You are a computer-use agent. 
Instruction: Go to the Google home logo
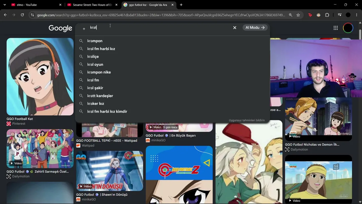pyautogui.click(x=60, y=28)
